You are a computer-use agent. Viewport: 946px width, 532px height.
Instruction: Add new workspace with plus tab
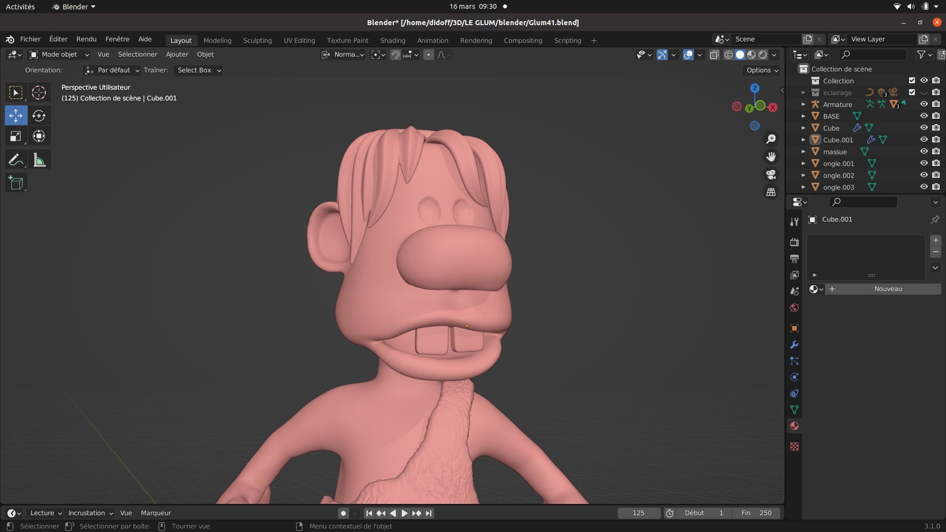(594, 40)
